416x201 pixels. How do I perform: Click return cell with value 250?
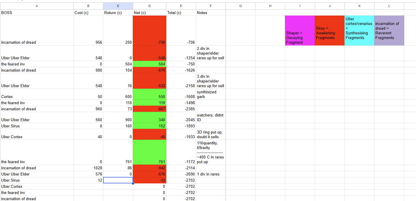[118, 31]
